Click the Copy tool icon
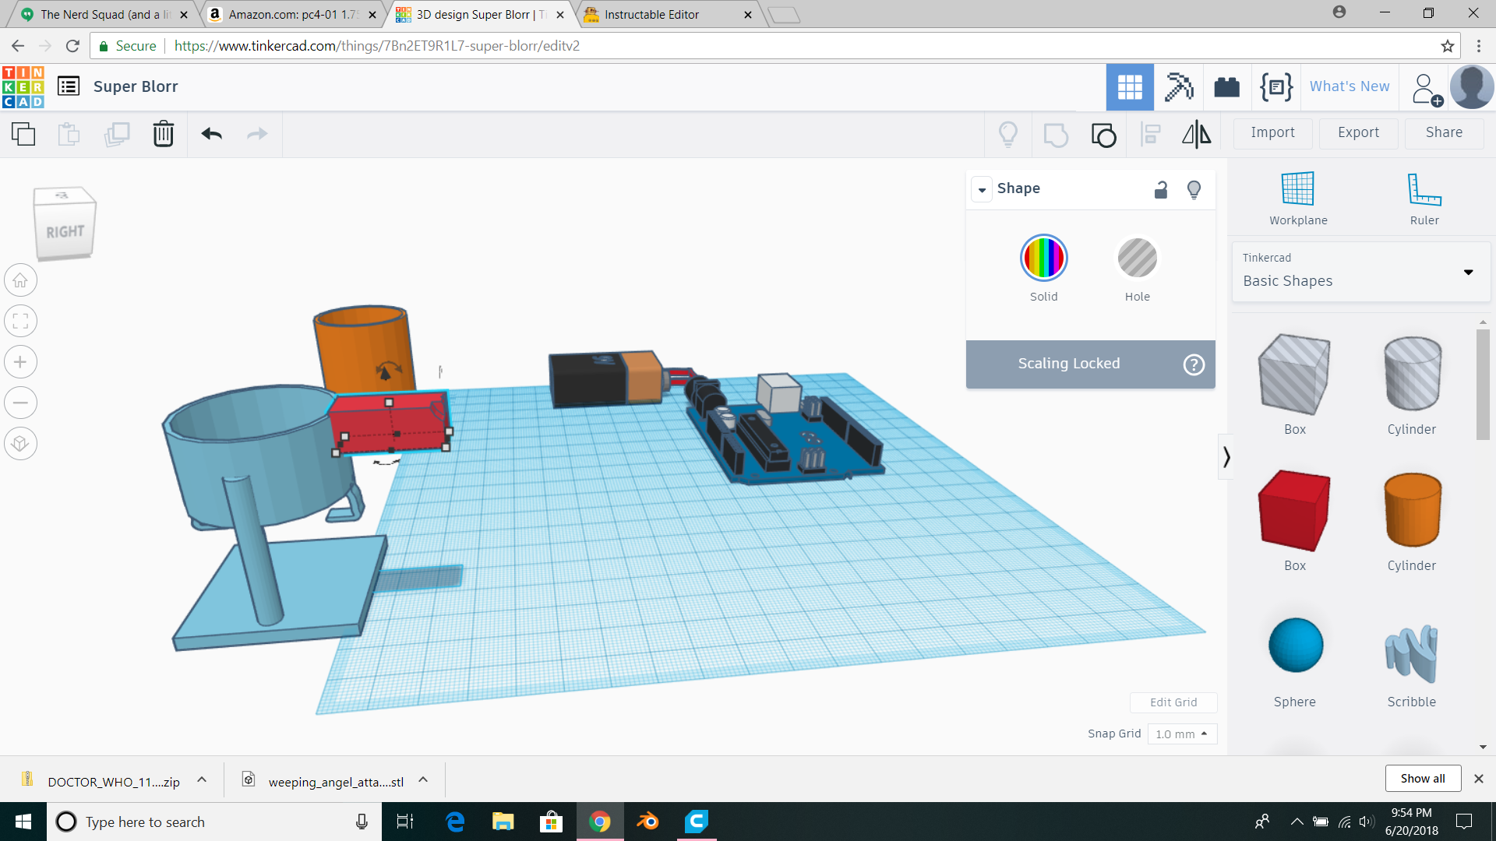Image resolution: width=1496 pixels, height=841 pixels. point(23,134)
